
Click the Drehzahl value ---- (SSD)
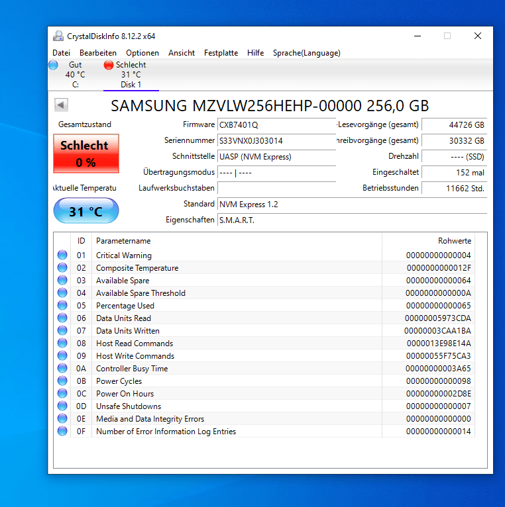pyautogui.click(x=454, y=156)
